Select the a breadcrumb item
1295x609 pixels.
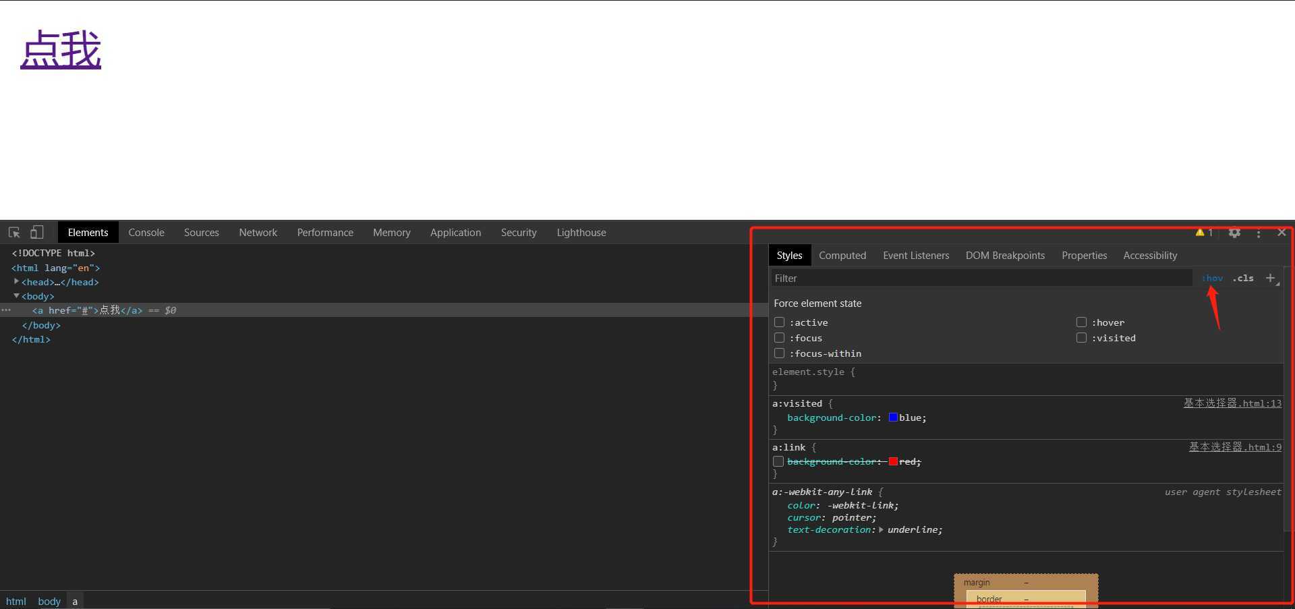click(75, 601)
